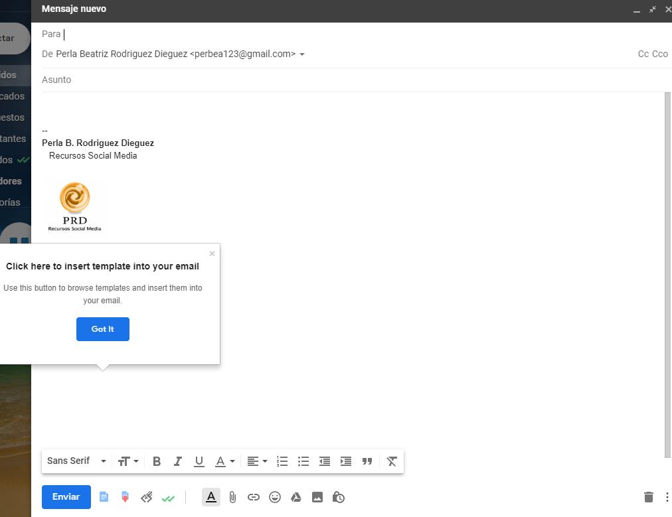
Task: Enable confidential mode
Action: click(339, 496)
